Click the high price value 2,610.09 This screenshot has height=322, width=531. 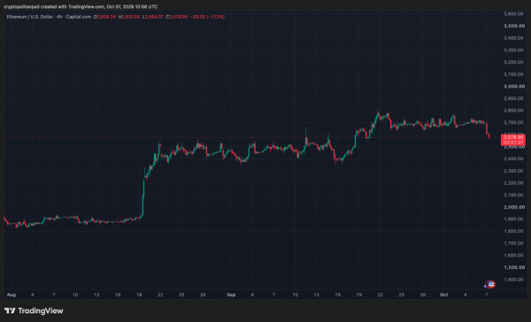[130, 17]
